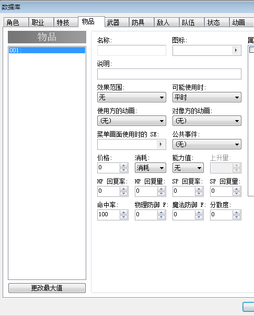
Task: Increase the 分散度 value
Action: point(236,213)
